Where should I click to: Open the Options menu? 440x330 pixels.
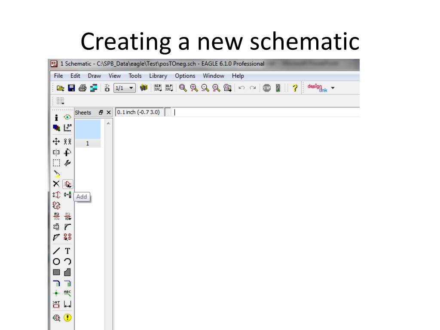click(x=185, y=76)
